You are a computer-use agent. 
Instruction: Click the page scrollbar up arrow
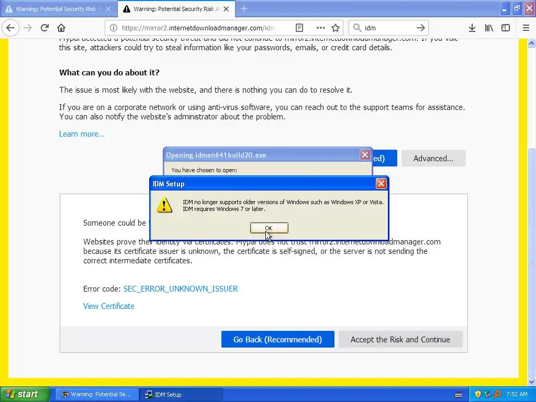click(x=532, y=43)
